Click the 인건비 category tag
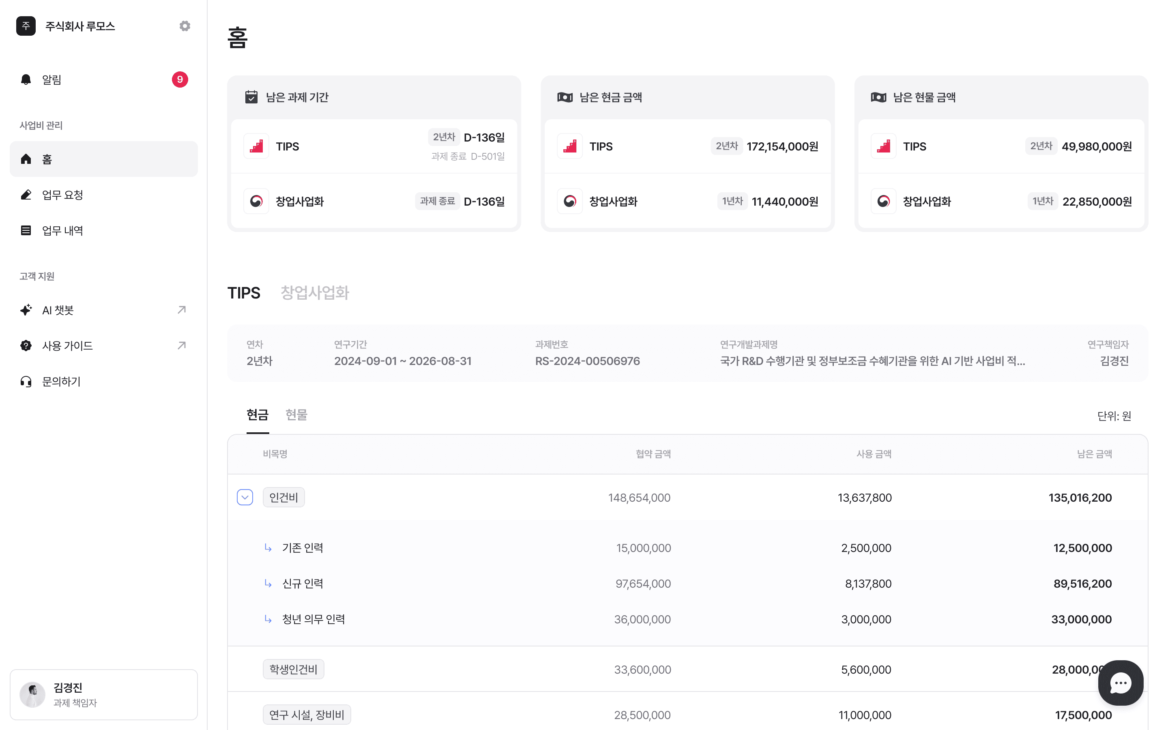 point(283,497)
